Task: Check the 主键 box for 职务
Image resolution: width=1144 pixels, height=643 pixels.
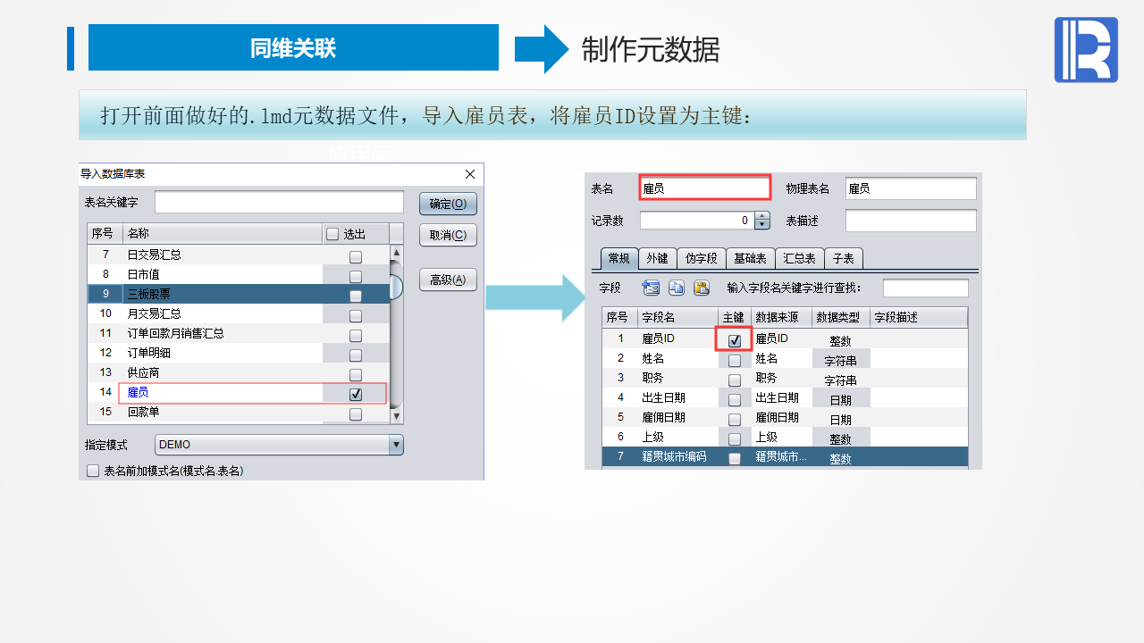Action: (735, 380)
